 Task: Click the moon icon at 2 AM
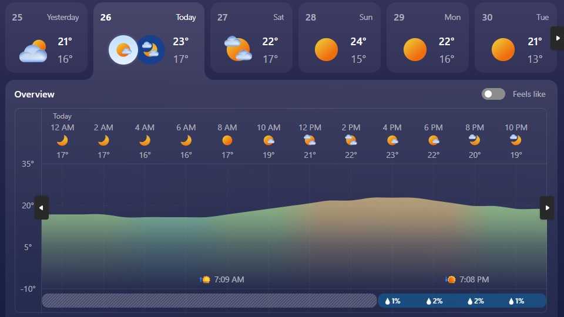[103, 140]
